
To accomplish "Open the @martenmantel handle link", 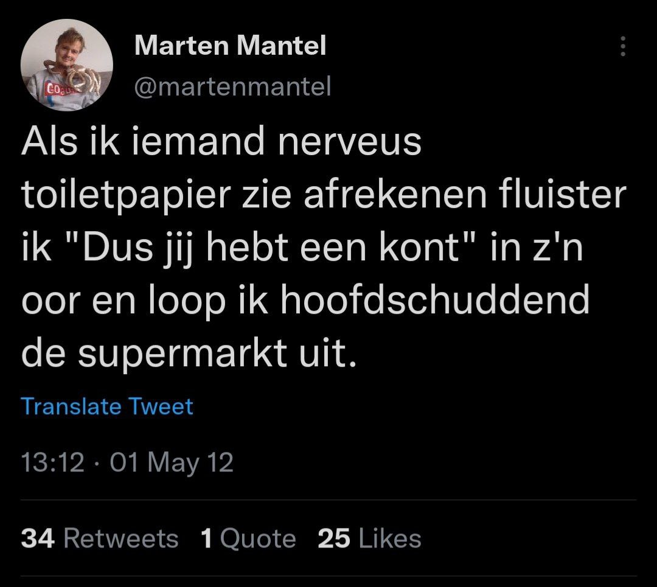I will click(232, 88).
